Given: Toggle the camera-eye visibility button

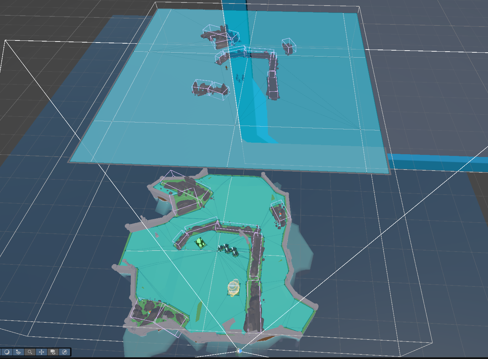Looking at the screenshot, I should [53, 352].
